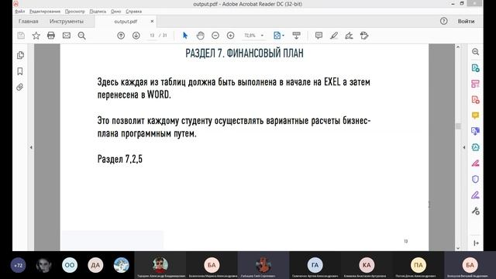Image resolution: width=496 pixels, height=279 pixels.
Task: Activate the Selection arrow tool
Action: [x=185, y=36]
